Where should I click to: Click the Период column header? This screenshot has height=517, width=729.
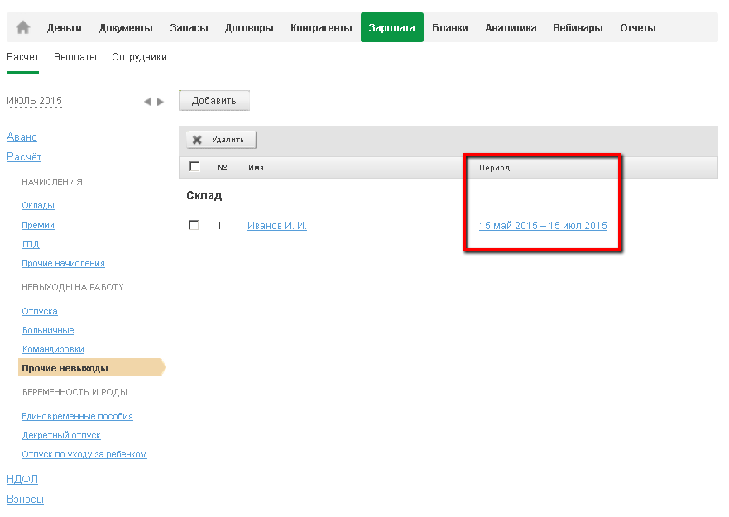coord(495,168)
